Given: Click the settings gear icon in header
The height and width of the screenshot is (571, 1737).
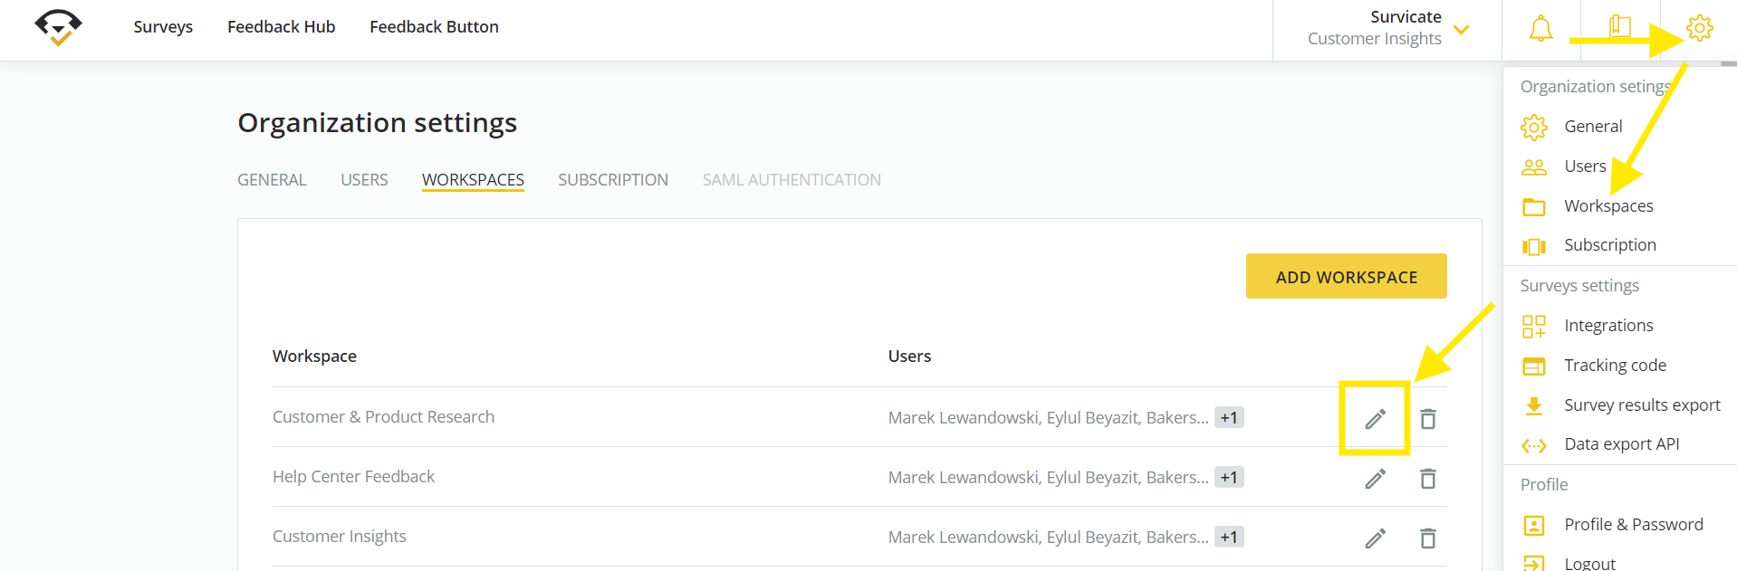Looking at the screenshot, I should tap(1699, 28).
